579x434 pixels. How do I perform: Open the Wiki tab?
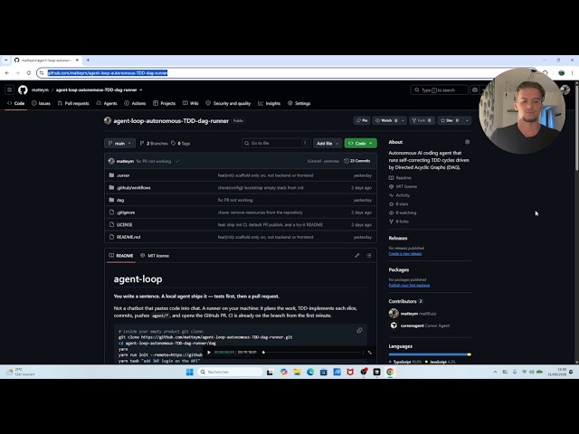pyautogui.click(x=191, y=103)
